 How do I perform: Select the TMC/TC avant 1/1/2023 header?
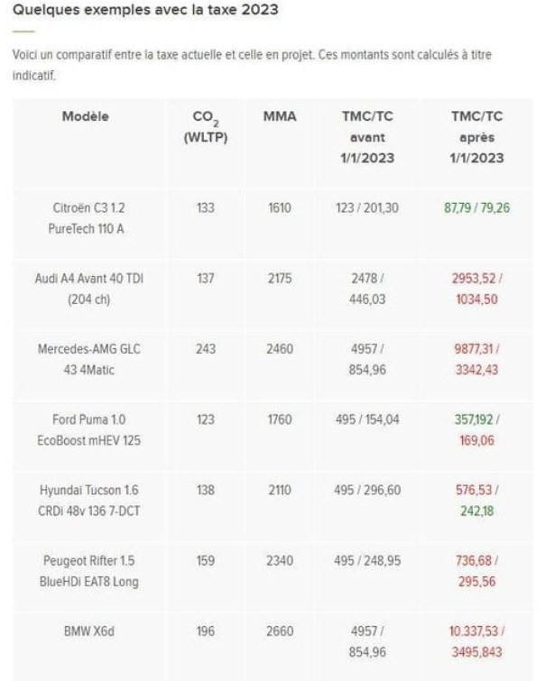367,137
